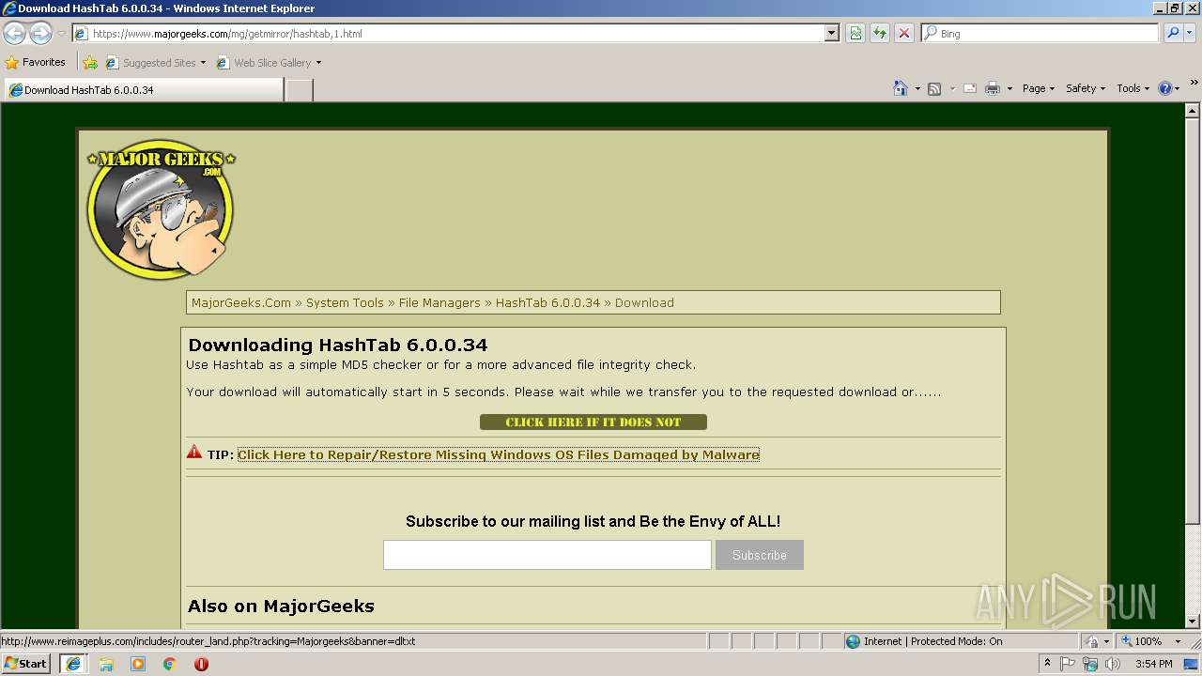Image resolution: width=1202 pixels, height=676 pixels.
Task: Open the search provider dropdown arrow
Action: tap(1190, 34)
